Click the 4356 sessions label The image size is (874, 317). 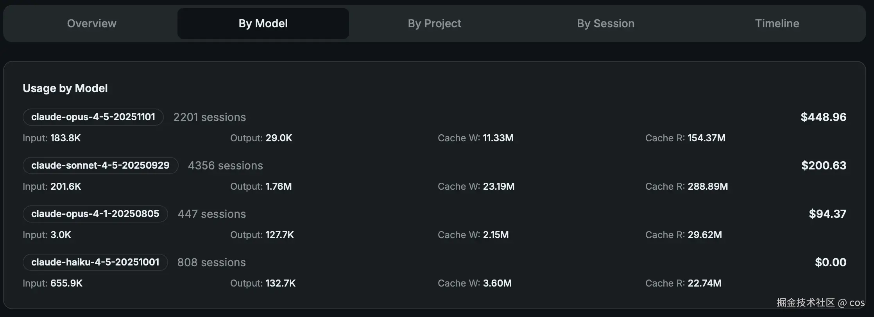click(x=225, y=166)
